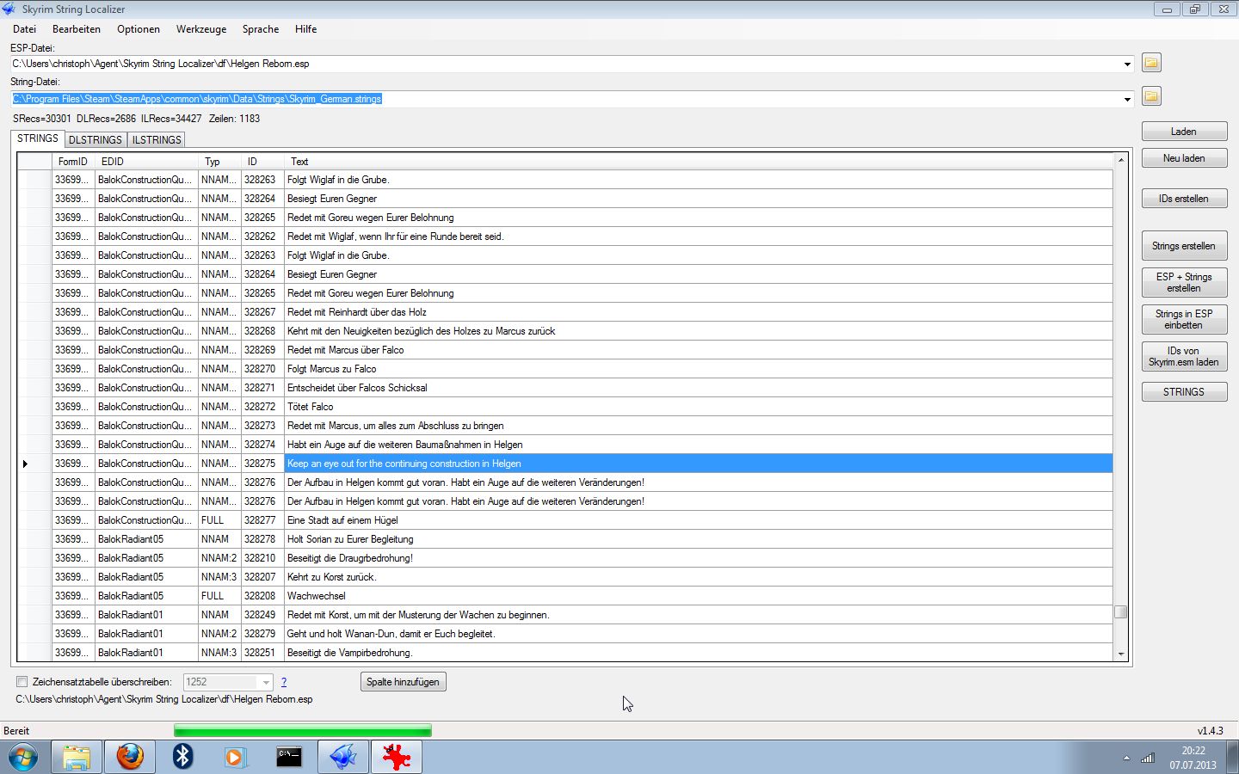Click the red splat icon in the taskbar
1239x774 pixels.
(396, 757)
